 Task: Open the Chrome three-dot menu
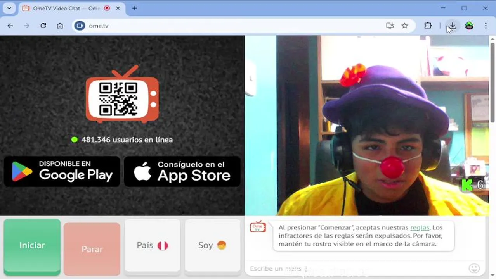tap(486, 26)
